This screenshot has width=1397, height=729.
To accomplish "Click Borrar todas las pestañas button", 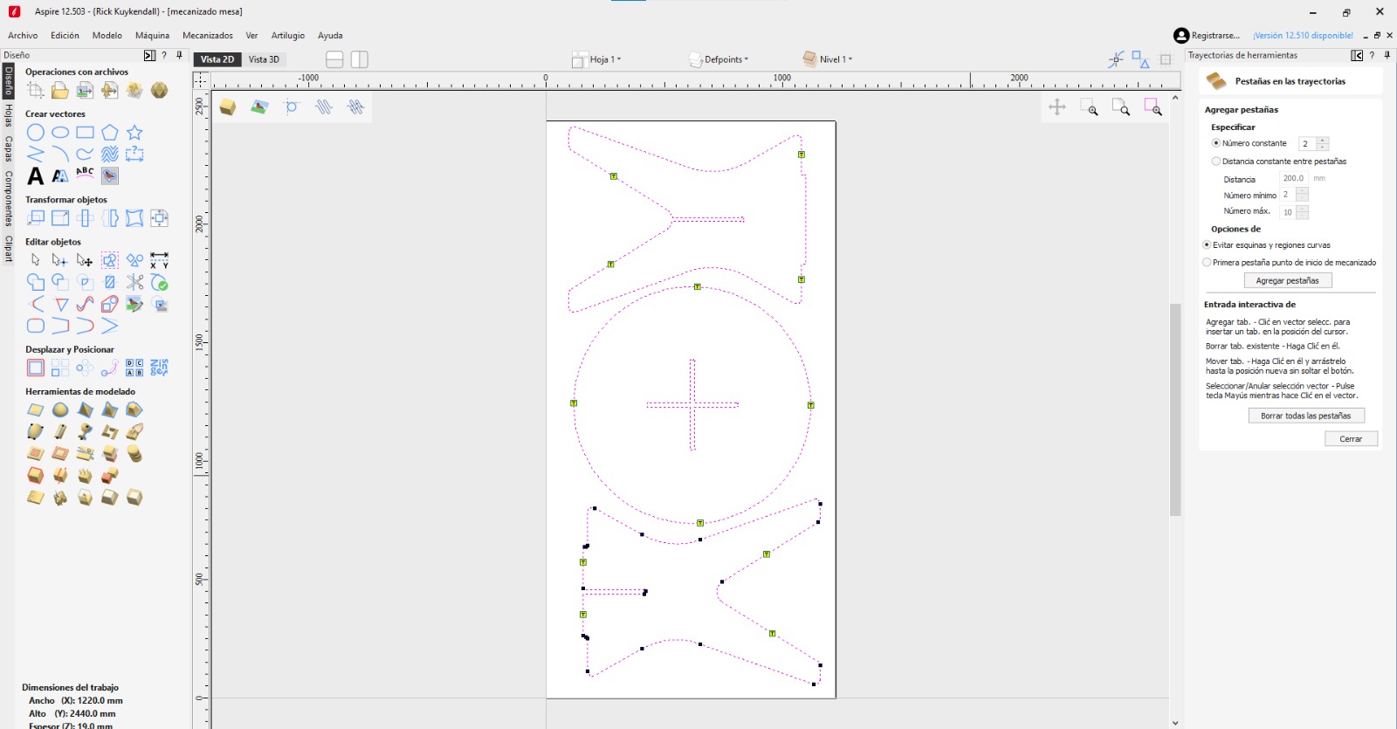I will click(x=1305, y=416).
